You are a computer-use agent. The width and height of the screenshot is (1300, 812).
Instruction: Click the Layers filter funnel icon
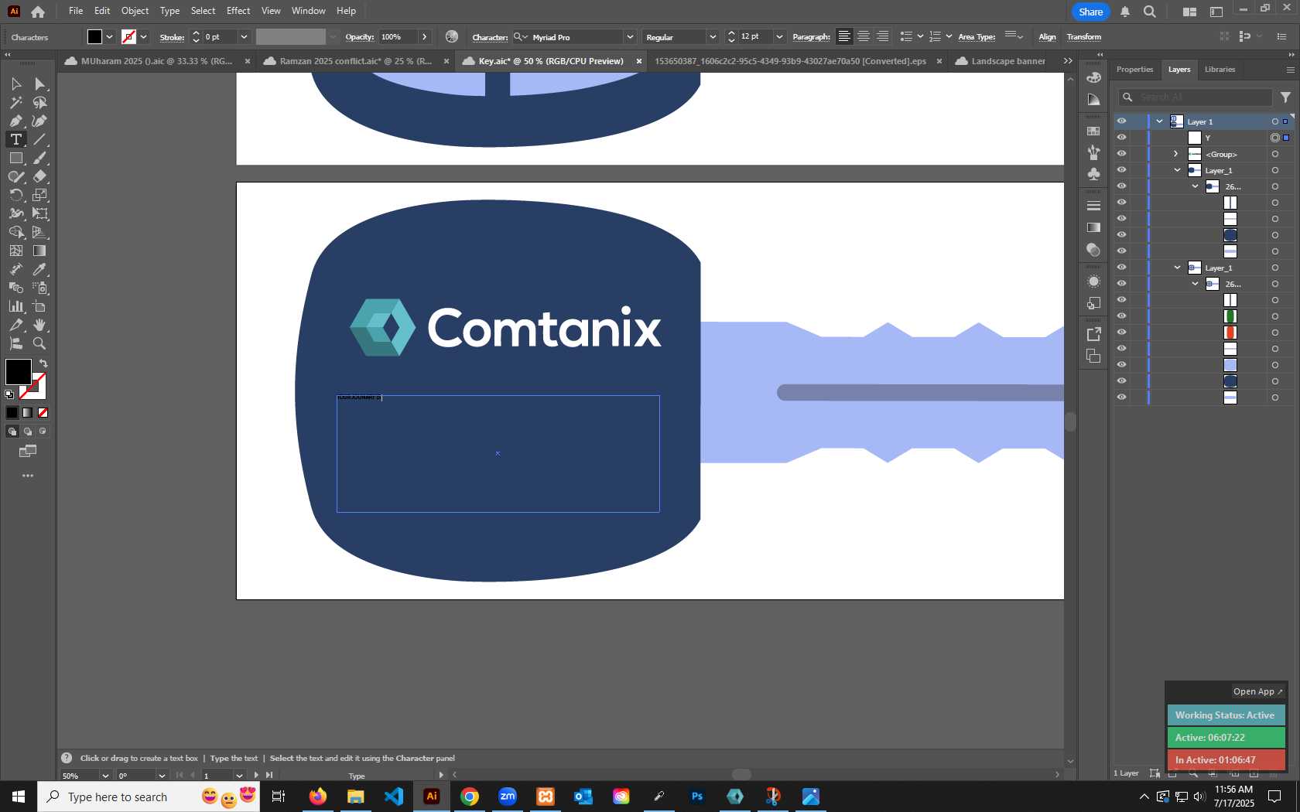point(1285,97)
